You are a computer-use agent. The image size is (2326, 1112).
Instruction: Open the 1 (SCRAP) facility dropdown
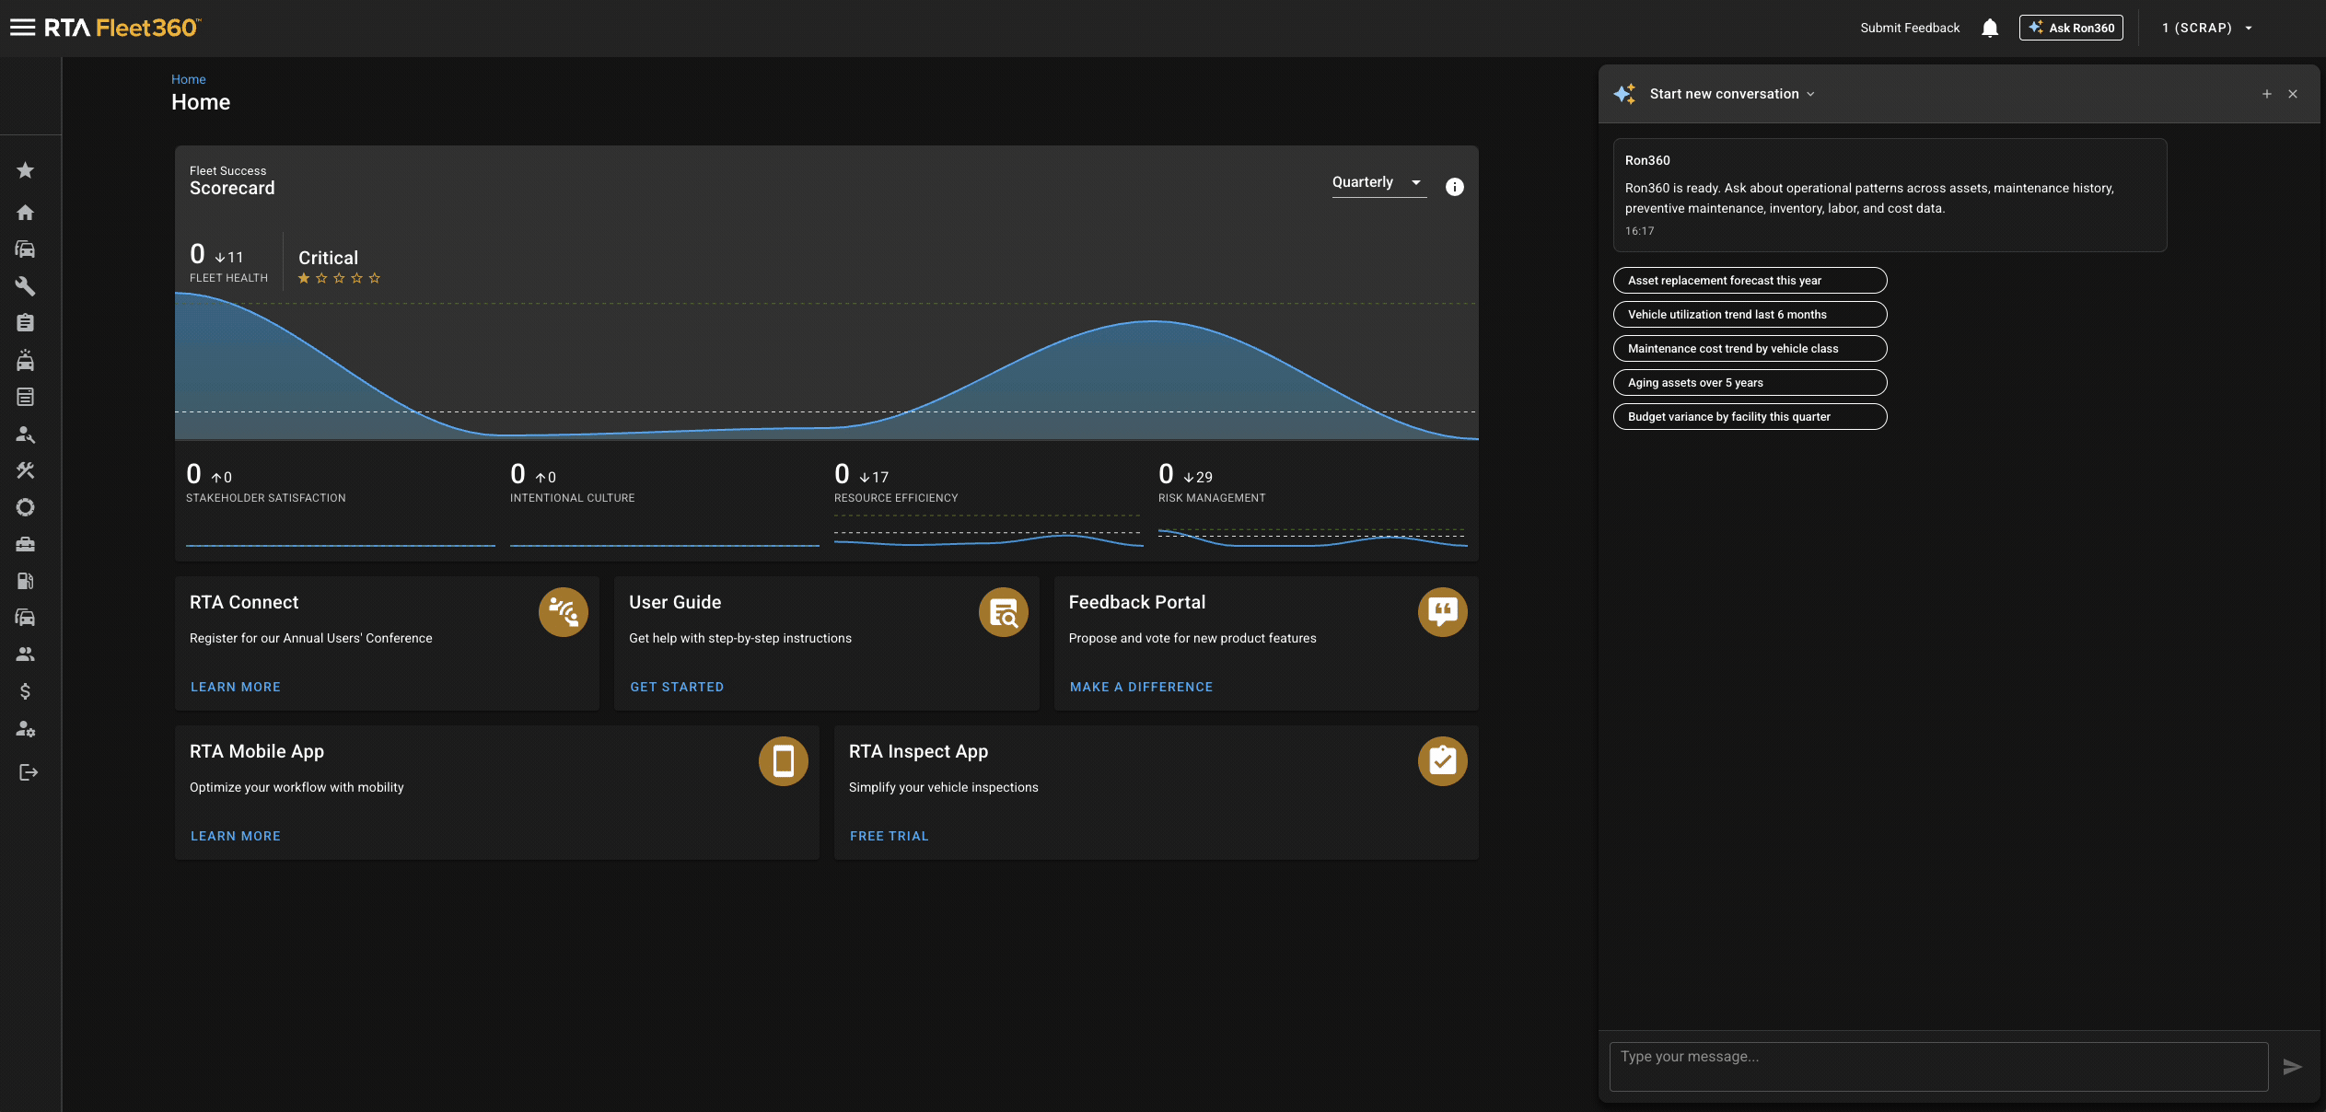click(2206, 28)
